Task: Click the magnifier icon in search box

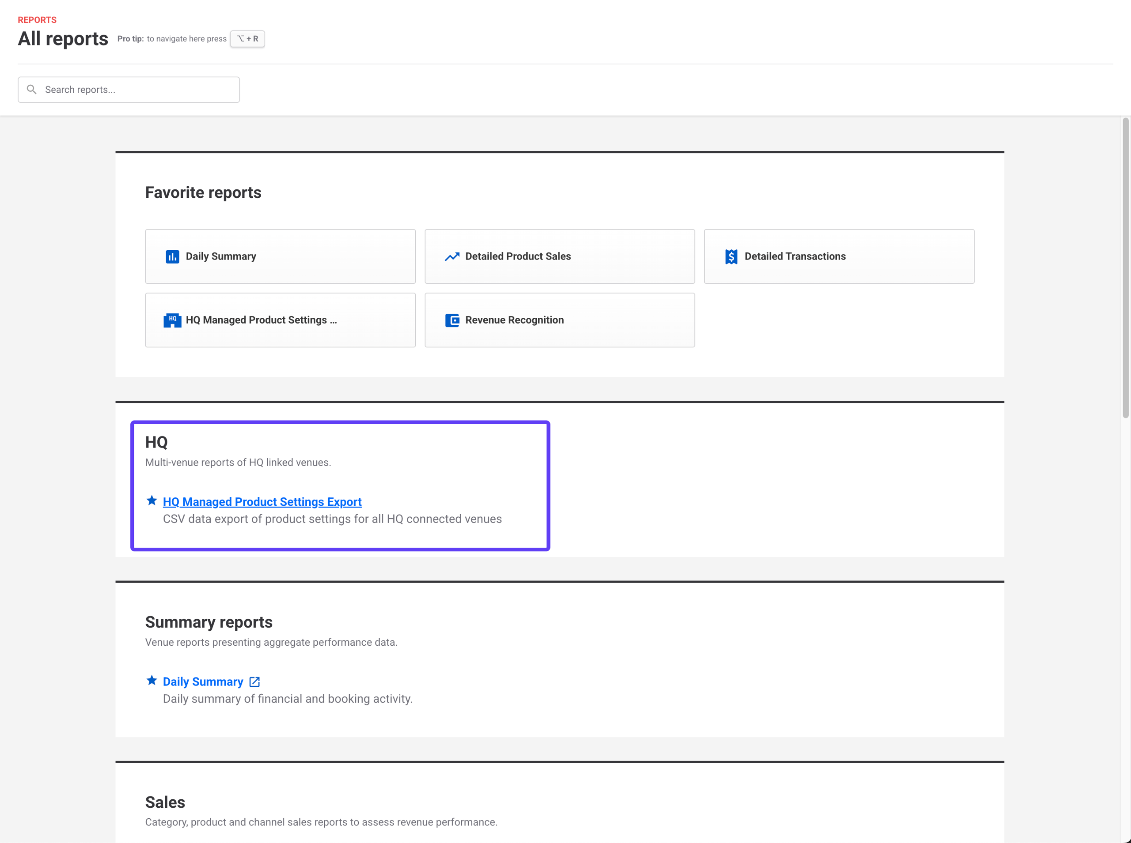Action: [32, 89]
